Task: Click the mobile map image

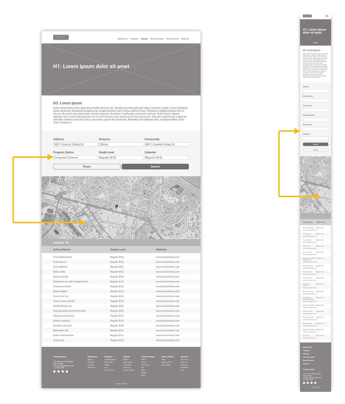Action: pyautogui.click(x=315, y=185)
